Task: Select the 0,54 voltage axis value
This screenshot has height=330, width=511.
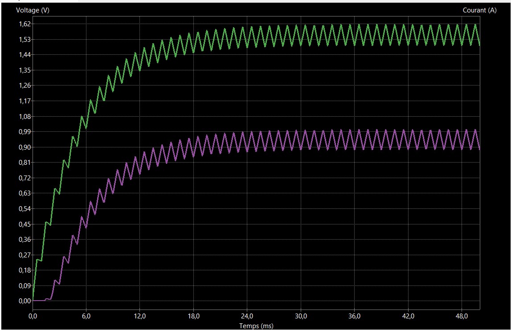Action: (25, 209)
